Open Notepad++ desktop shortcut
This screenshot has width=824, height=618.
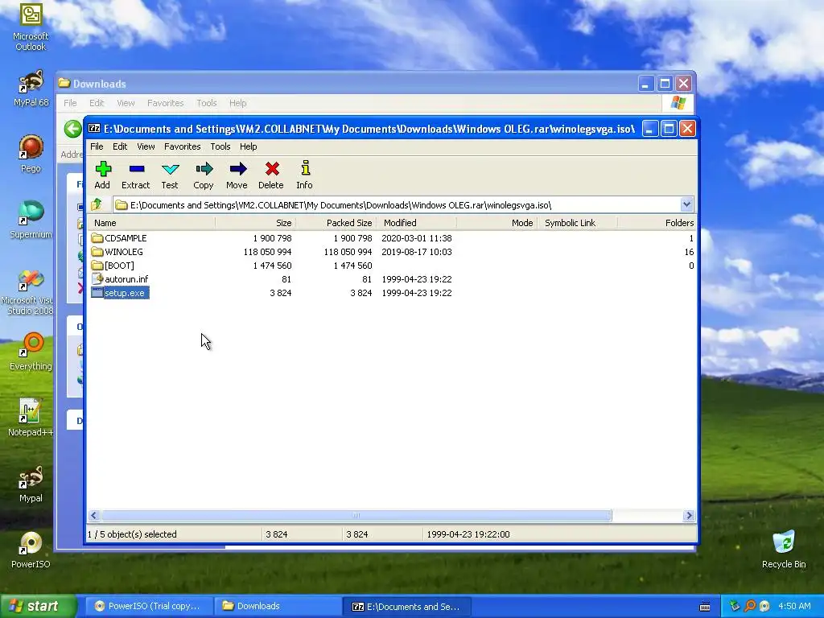tap(31, 418)
